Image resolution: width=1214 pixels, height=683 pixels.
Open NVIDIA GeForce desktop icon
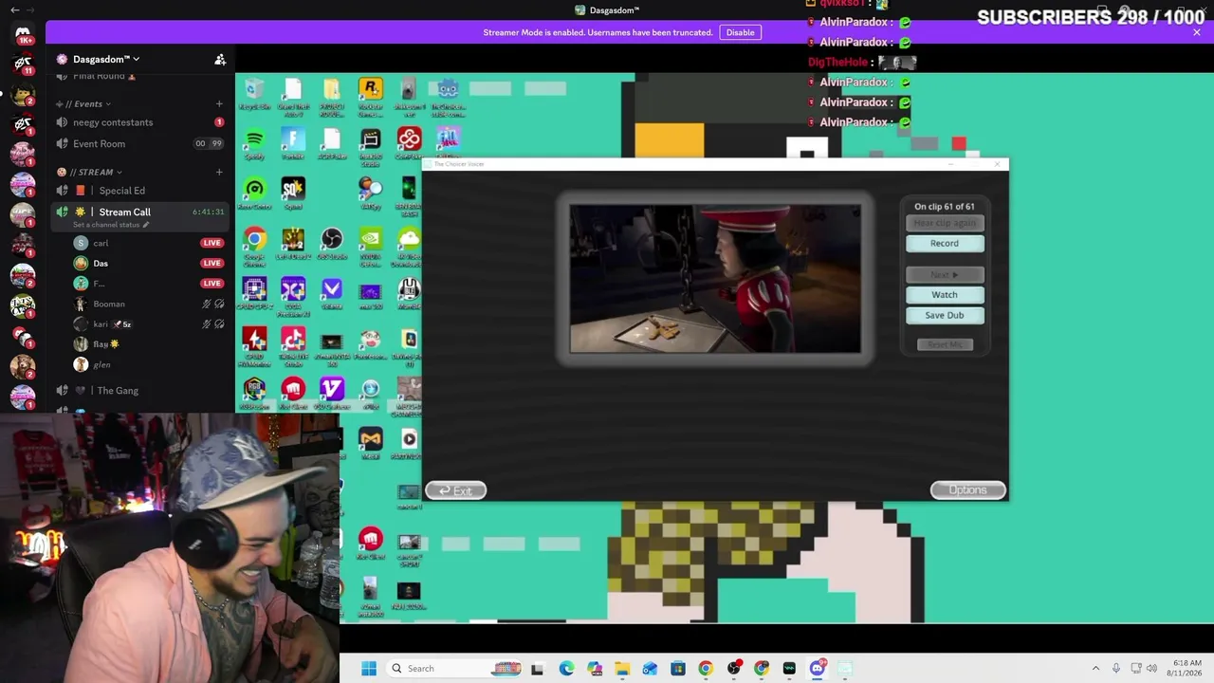click(x=370, y=244)
